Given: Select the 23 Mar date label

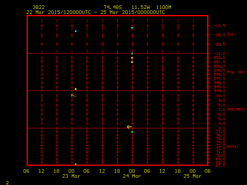Looking at the screenshot, I should [71, 176].
